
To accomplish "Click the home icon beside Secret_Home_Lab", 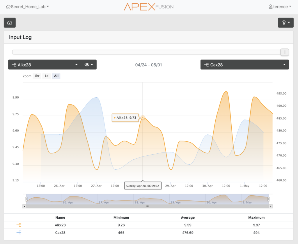I will click(8, 7).
